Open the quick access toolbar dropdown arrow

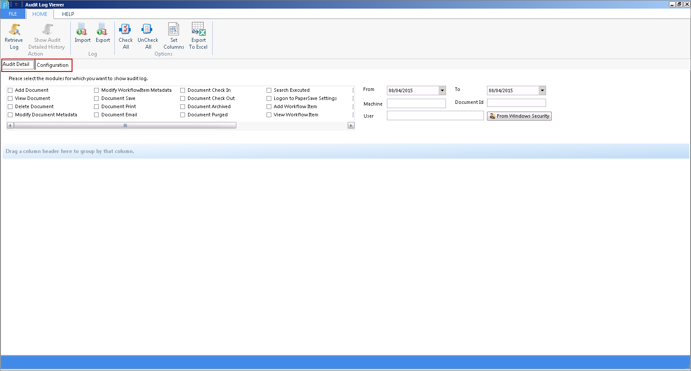click(x=16, y=5)
